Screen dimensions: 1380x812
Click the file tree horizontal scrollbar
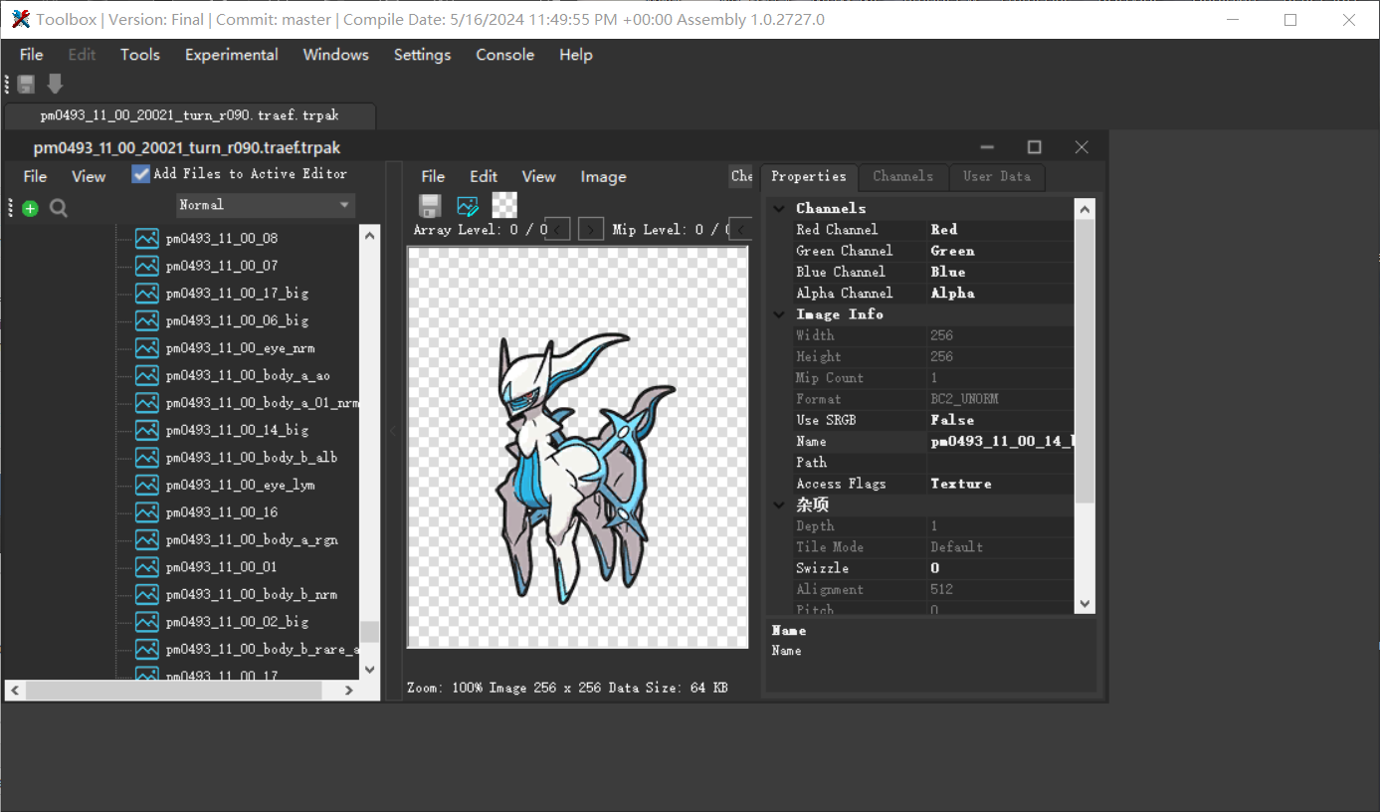point(183,690)
